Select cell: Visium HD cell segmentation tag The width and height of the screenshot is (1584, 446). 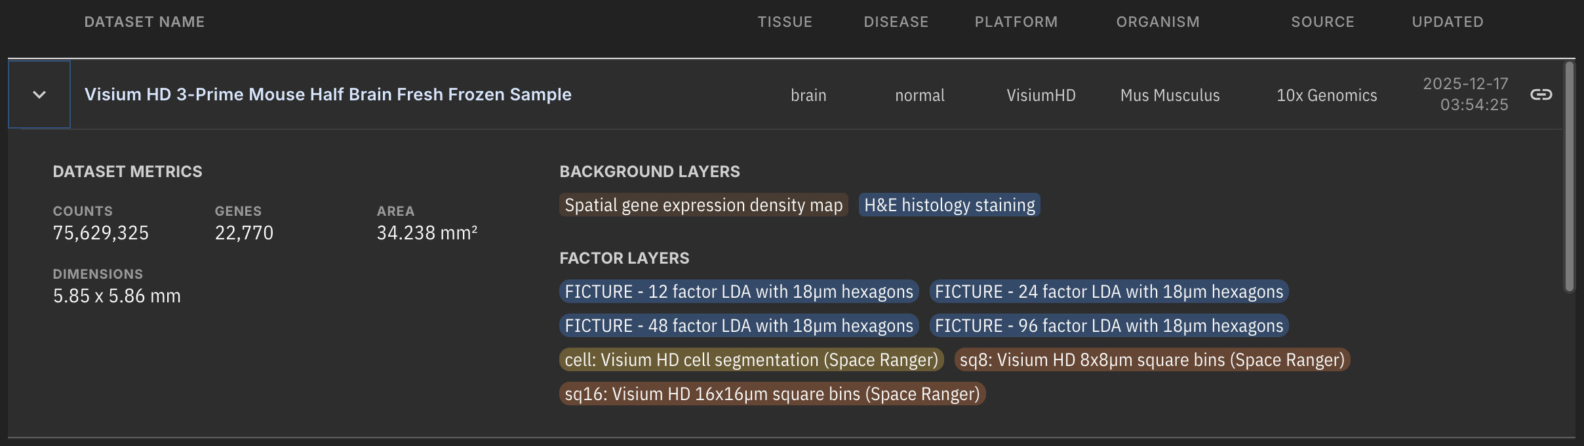pyautogui.click(x=751, y=359)
